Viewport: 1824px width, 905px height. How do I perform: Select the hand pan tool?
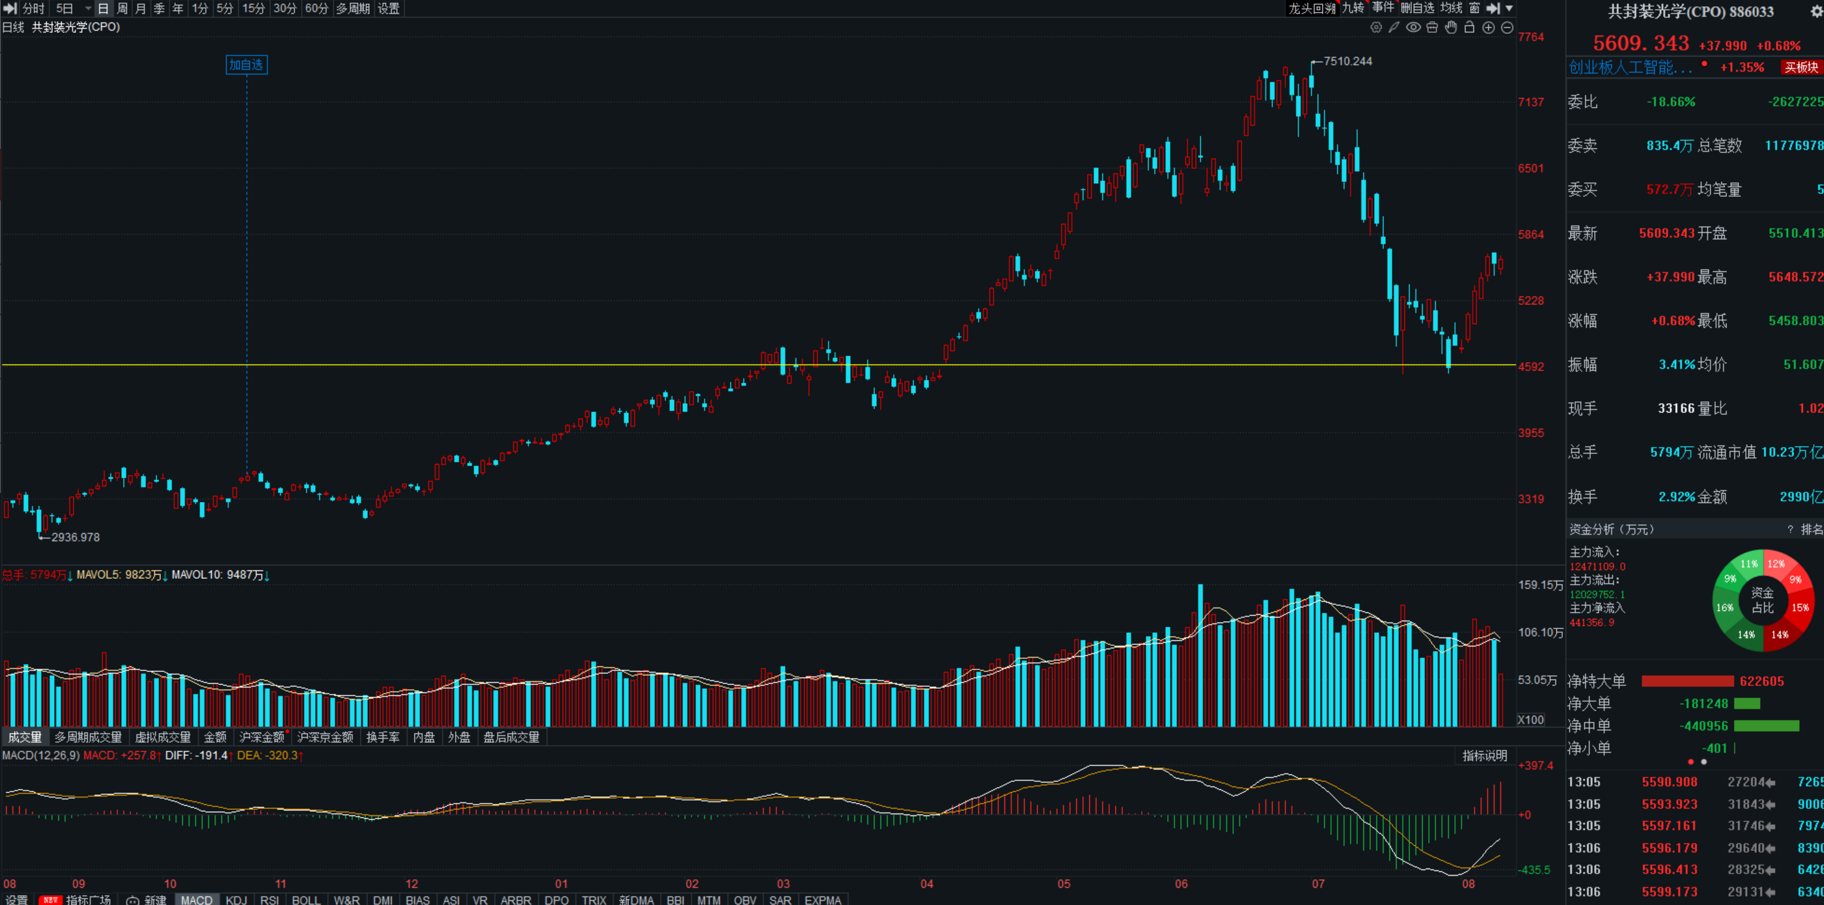point(1451,27)
